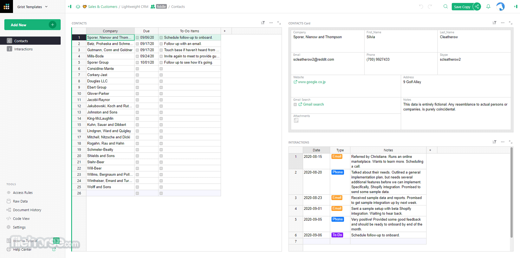Viewport: 520px width, 258px height.
Task: Click the Add New button
Action: pos(32,25)
